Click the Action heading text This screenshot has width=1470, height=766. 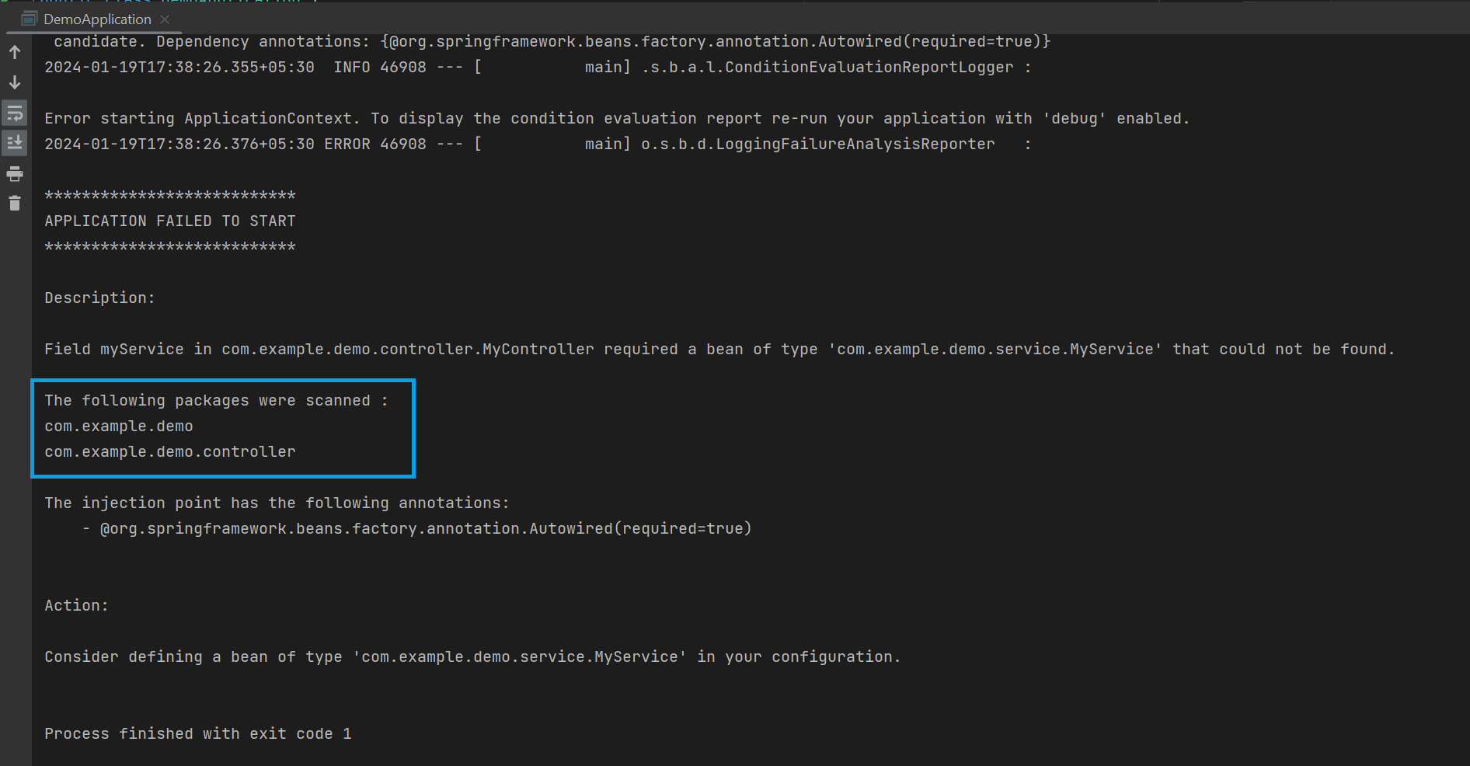(75, 604)
